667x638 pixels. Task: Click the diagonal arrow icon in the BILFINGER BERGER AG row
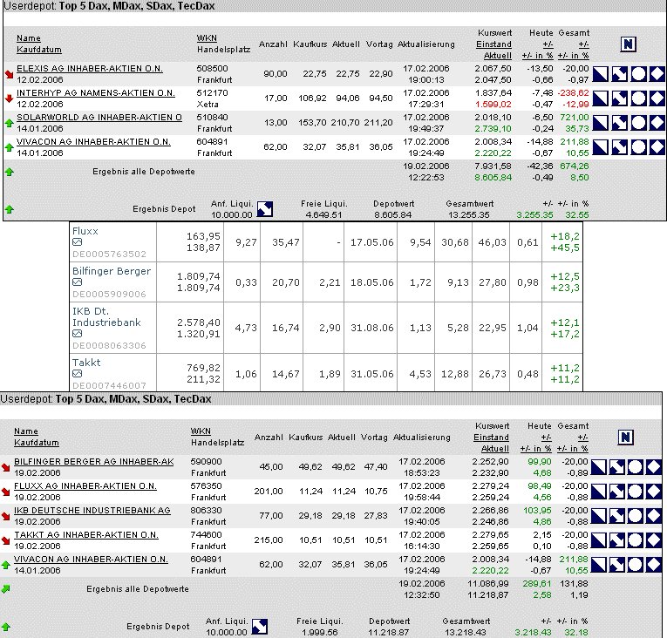(616, 467)
